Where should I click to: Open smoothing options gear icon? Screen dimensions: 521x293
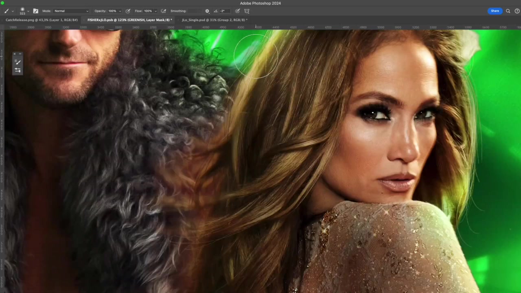coord(207,11)
